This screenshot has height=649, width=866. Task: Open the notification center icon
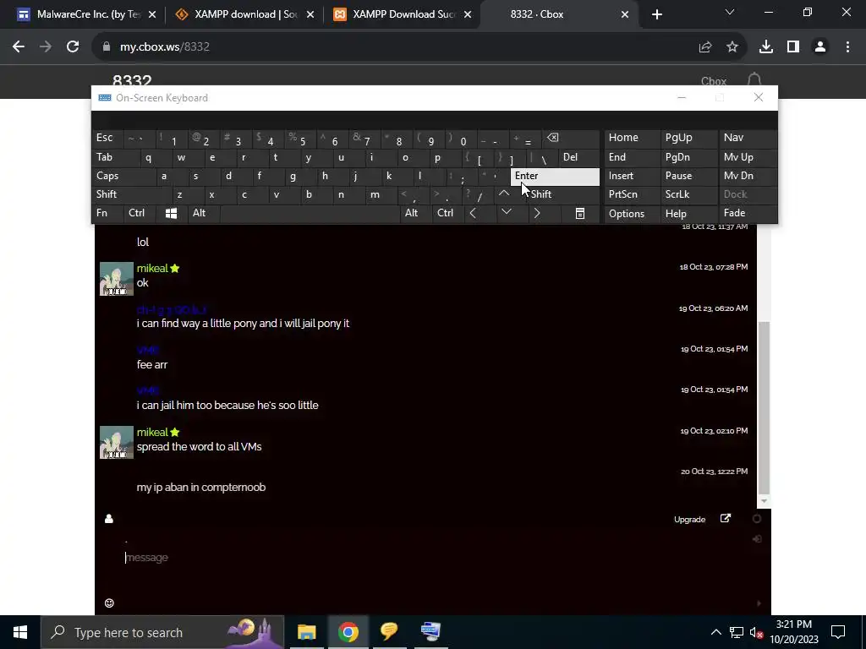point(838,632)
